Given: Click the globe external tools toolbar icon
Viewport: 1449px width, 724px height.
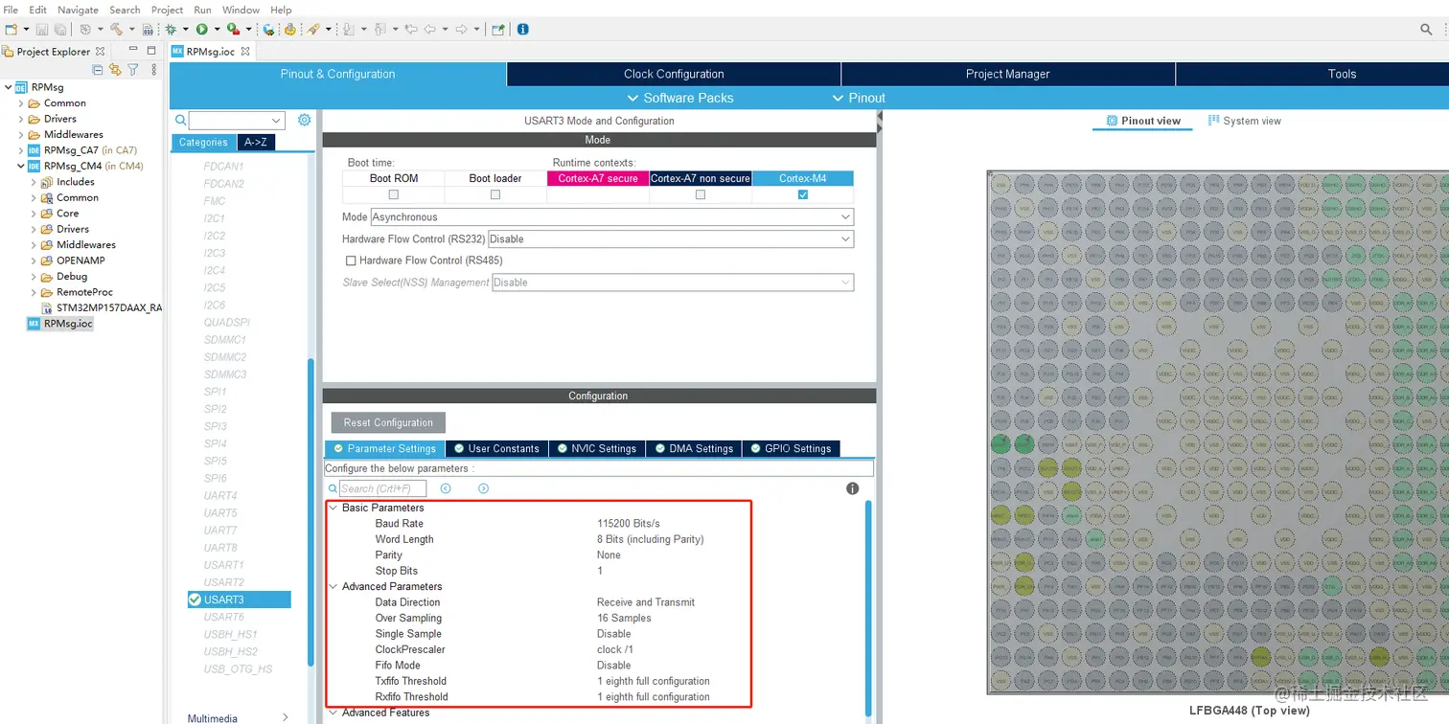Looking at the screenshot, I should click(x=268, y=30).
